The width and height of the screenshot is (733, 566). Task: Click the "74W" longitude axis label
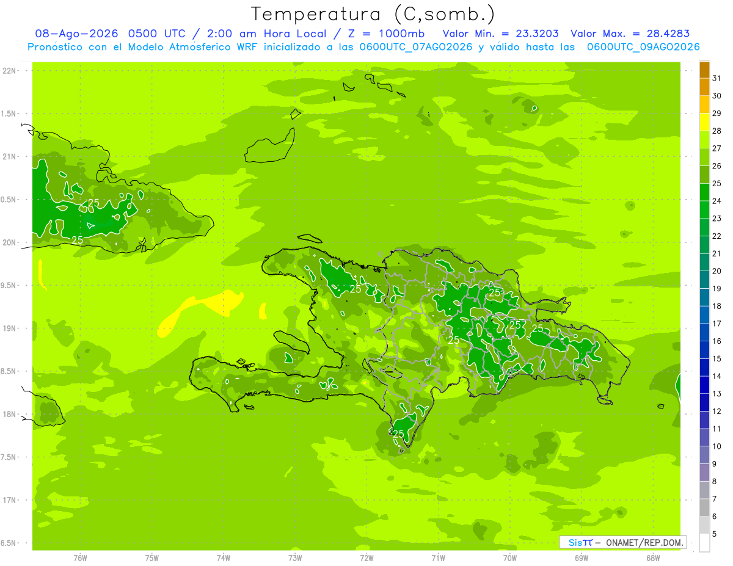(224, 558)
